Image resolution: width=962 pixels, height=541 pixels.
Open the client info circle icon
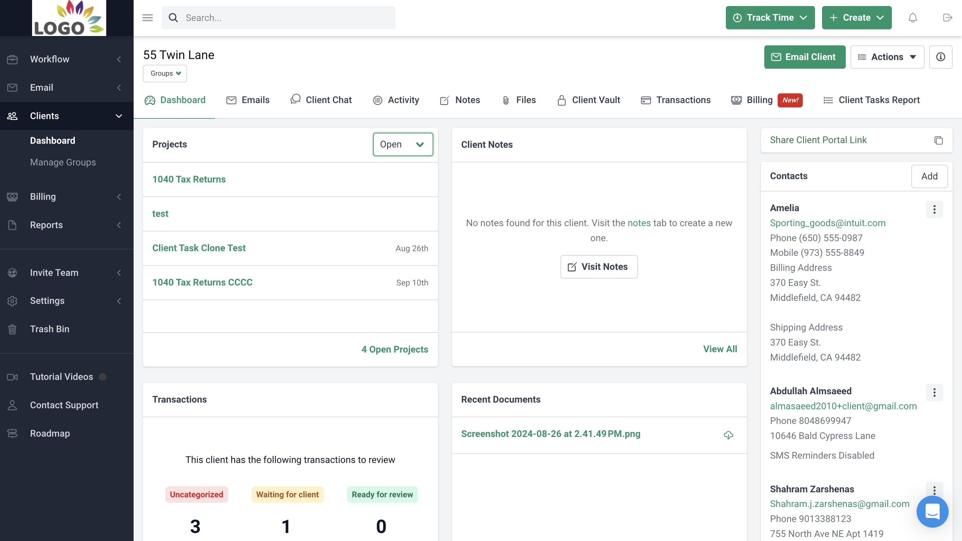[x=940, y=57]
